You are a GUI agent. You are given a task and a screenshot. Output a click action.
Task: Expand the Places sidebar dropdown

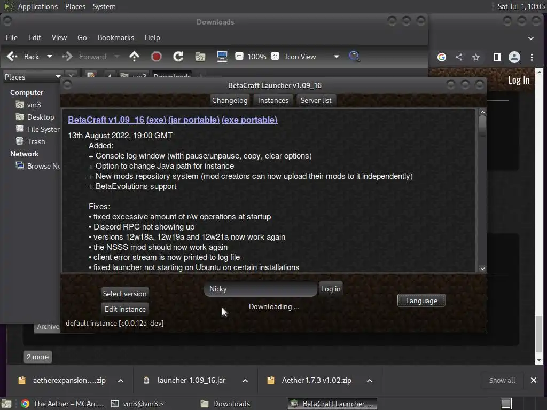(x=33, y=77)
